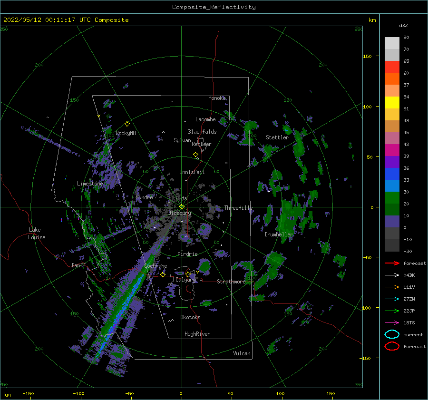Click the Vulcan city label
This screenshot has height=400, width=428.
tap(242, 353)
